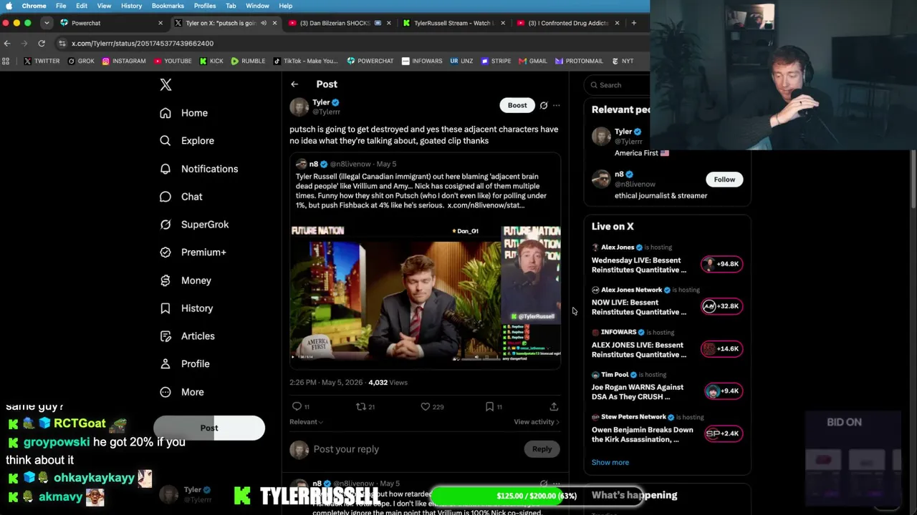The width and height of the screenshot is (917, 515).
Task: Click Chrome's back navigation arrow
Action: (x=7, y=44)
